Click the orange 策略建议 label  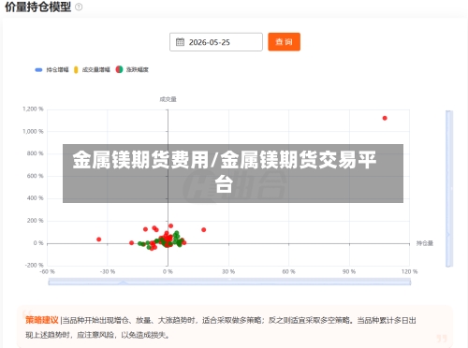coord(42,320)
